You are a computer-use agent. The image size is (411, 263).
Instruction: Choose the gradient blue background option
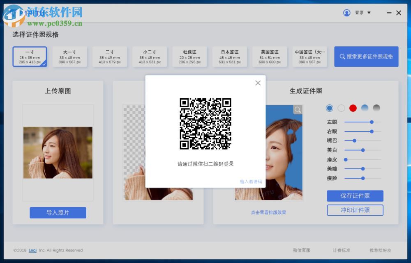(364, 108)
